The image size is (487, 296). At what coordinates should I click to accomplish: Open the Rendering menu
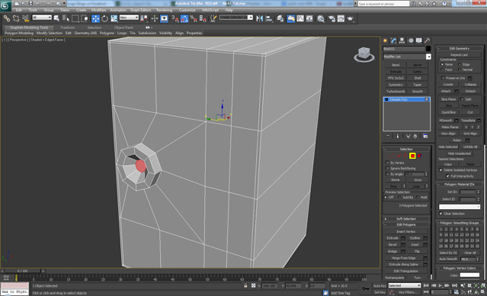coord(165,10)
